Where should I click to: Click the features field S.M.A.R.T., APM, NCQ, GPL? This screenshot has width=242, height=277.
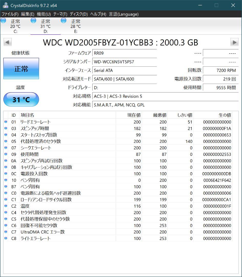(x=165, y=105)
